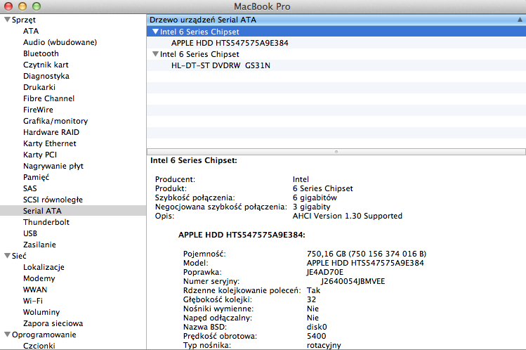Open Wi-Fi in the sidebar
Screen dimensions: 526x350
tap(32, 301)
